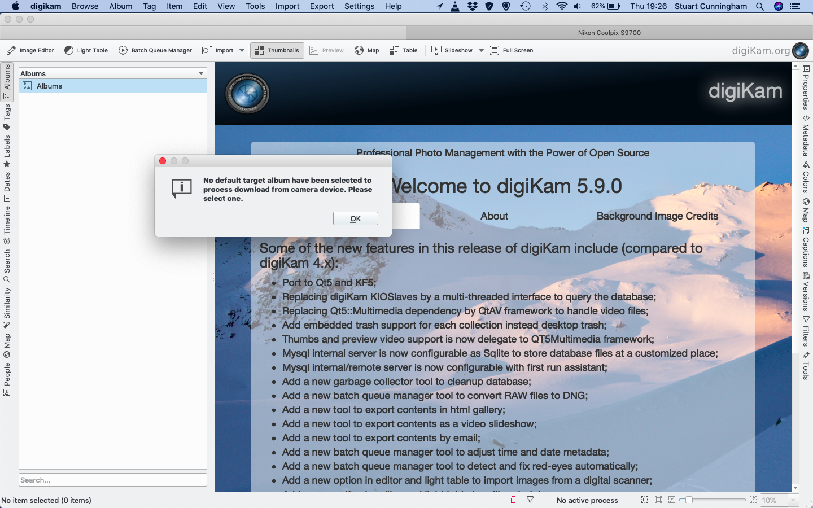Adjust the thumbnail zoom slider
Image resolution: width=813 pixels, height=508 pixels.
(689, 500)
